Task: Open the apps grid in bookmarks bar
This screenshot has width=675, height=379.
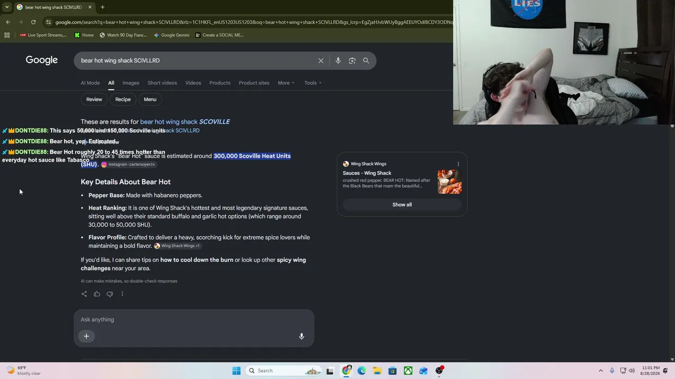Action: 7,35
